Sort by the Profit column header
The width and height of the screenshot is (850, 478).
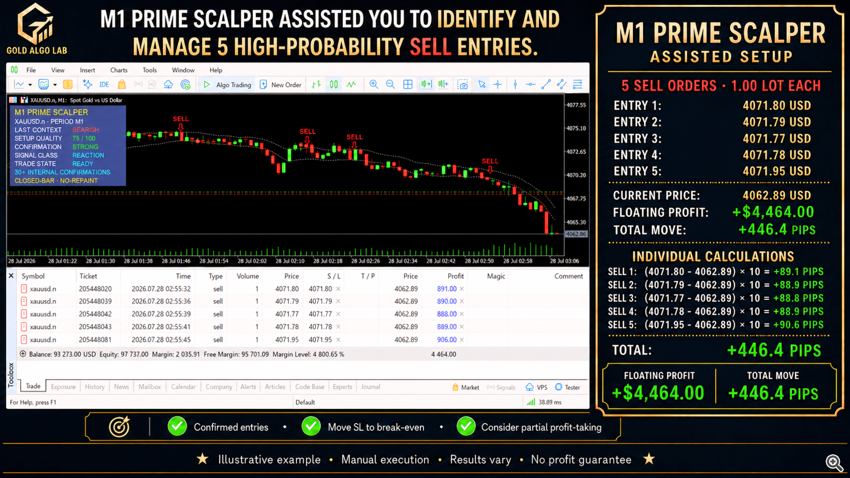click(x=455, y=276)
